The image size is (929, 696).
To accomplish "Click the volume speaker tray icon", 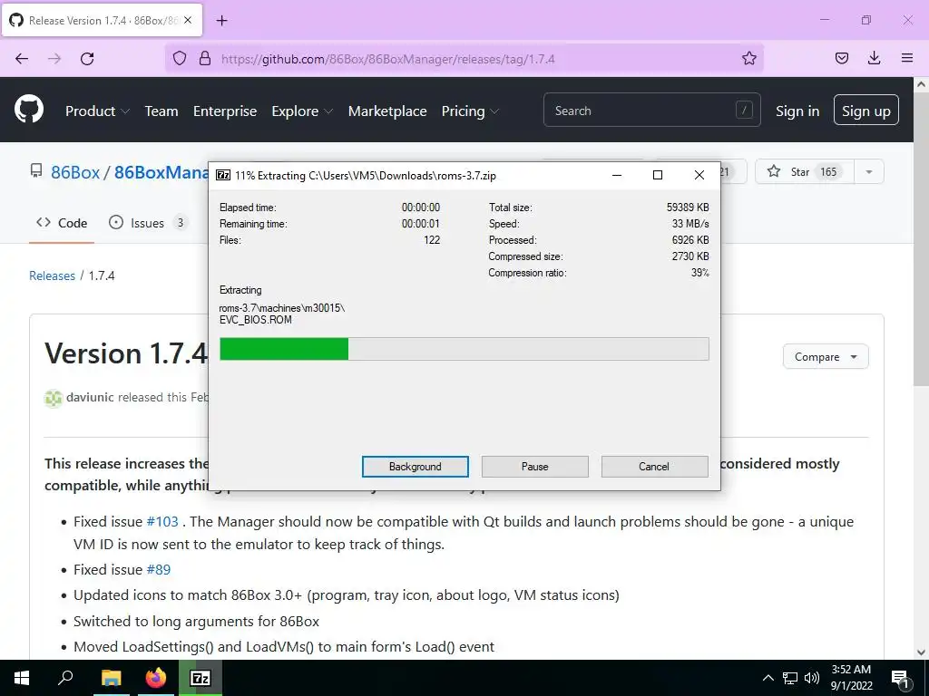I will click(x=812, y=678).
